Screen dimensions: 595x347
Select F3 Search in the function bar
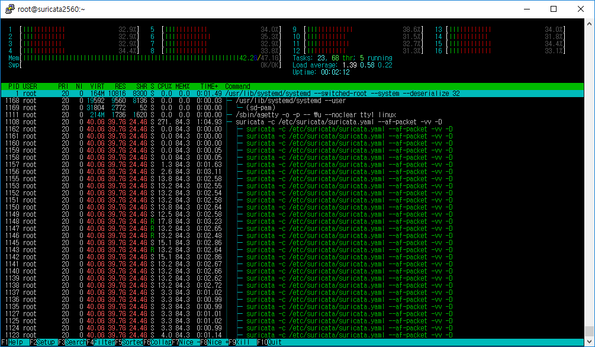pyautogui.click(x=72, y=342)
